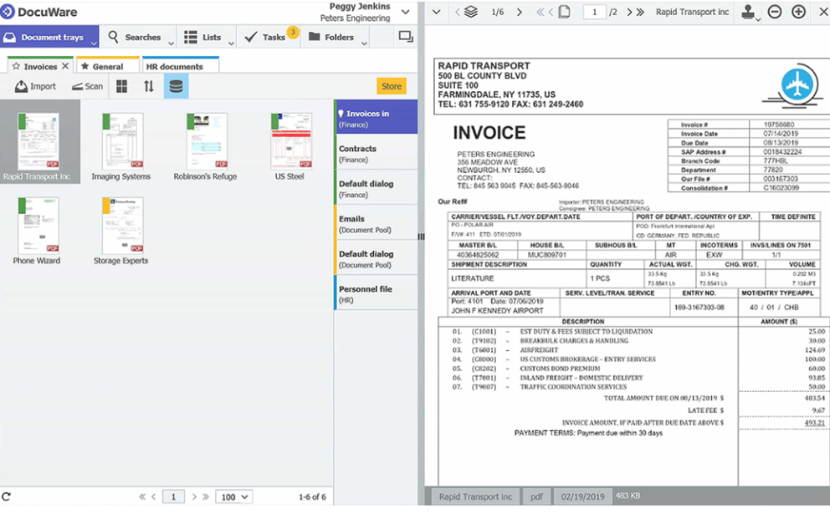The image size is (830, 529).
Task: Expand the Searches dropdown arrow
Action: [171, 43]
